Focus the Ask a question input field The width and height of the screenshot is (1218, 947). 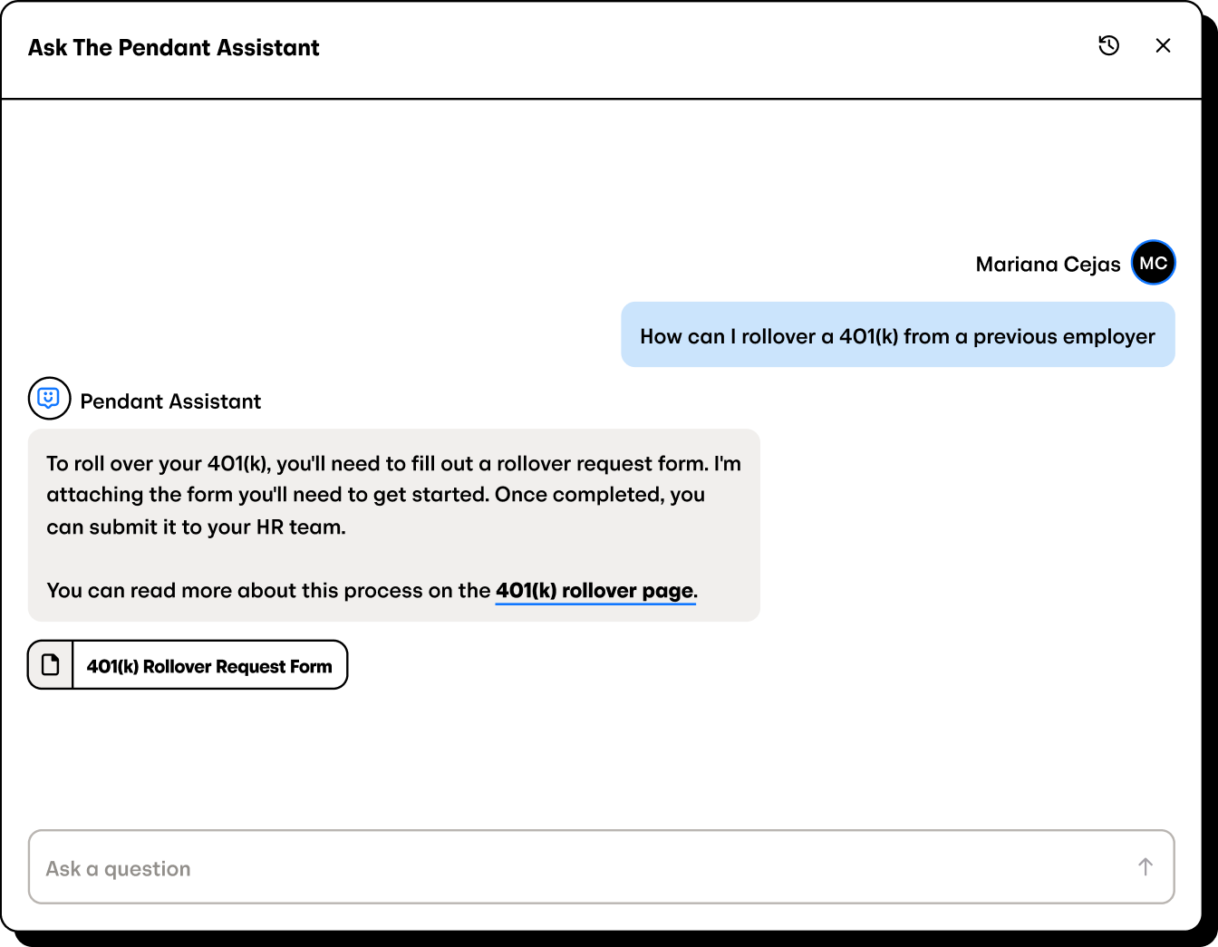[602, 867]
